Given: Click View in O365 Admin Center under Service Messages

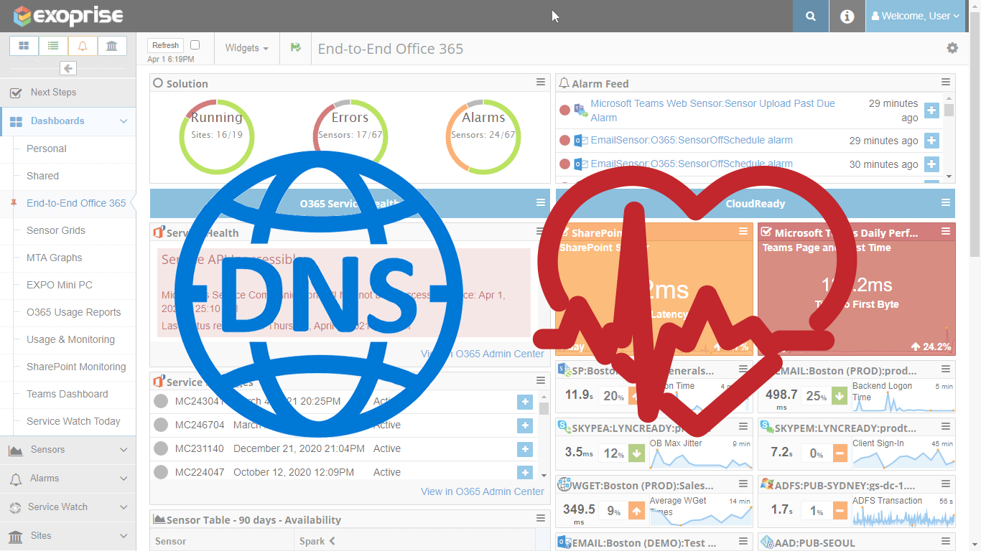Looking at the screenshot, I should point(483,491).
